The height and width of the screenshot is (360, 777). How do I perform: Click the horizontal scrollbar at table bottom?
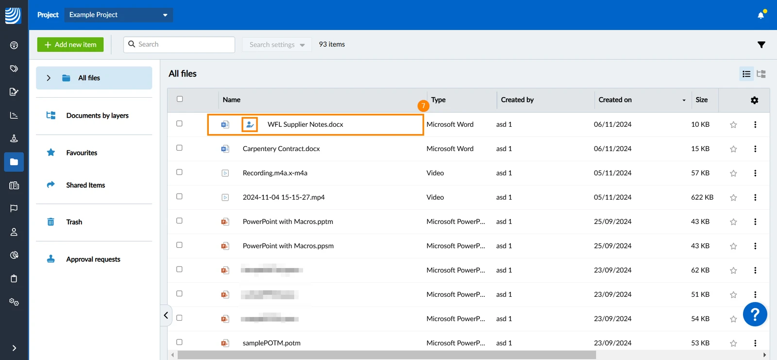point(387,355)
